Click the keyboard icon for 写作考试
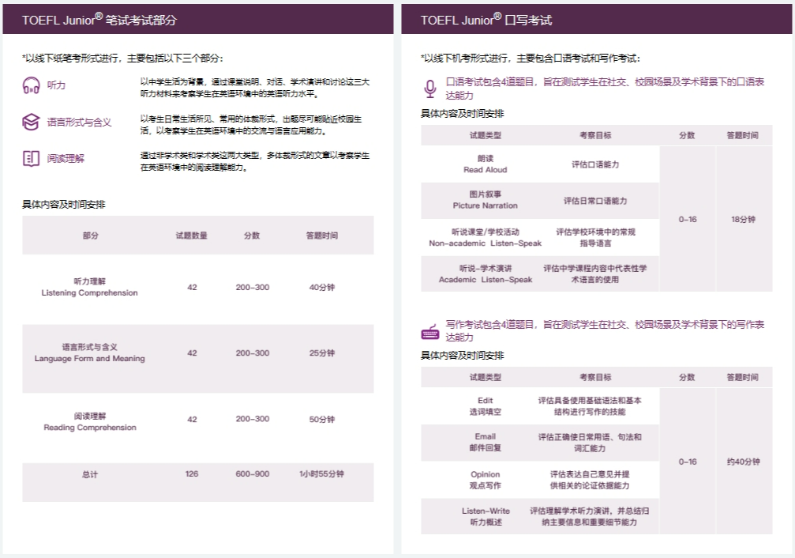Screen dimensions: 795x558 (x=430, y=330)
